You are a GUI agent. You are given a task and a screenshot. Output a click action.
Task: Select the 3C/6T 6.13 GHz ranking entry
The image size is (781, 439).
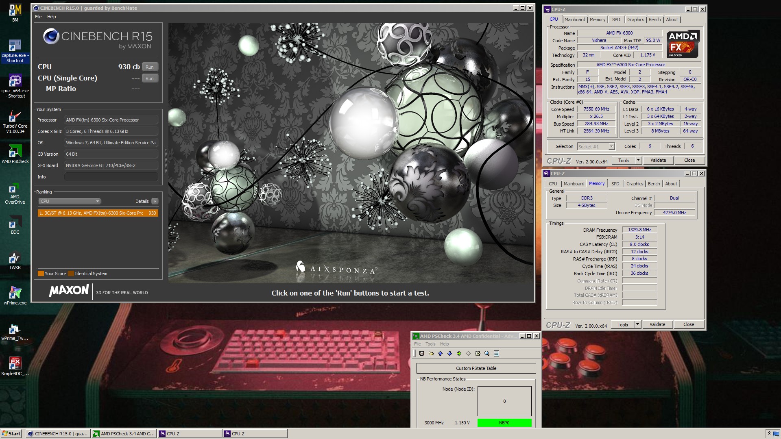98,213
